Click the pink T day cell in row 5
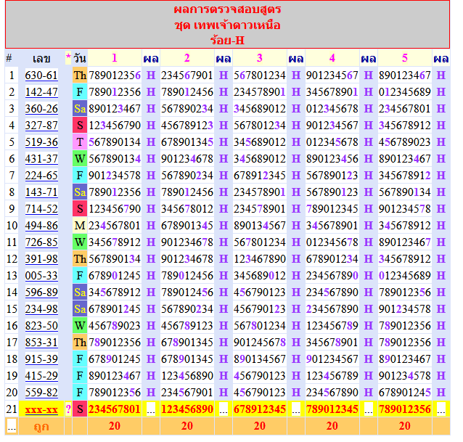The image size is (463, 442). (79, 142)
